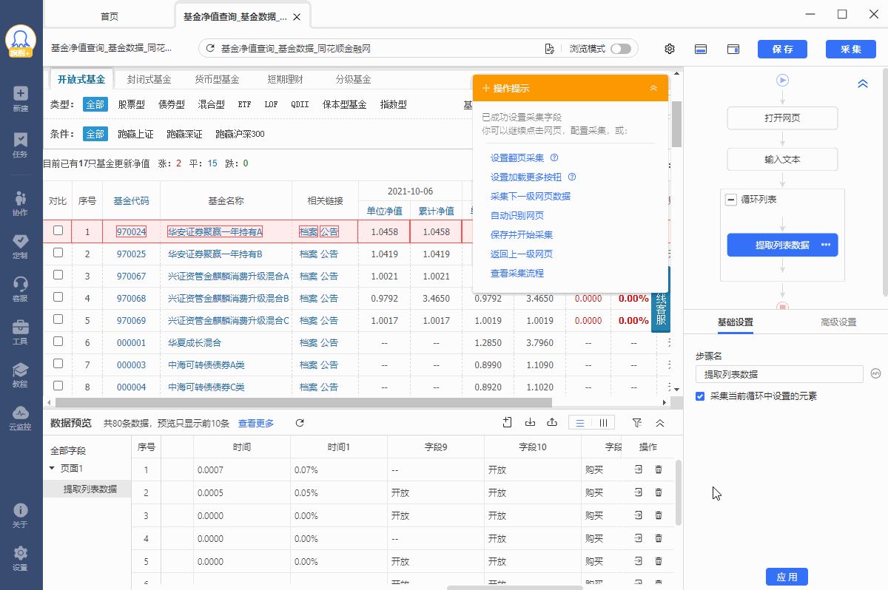
Task: Tick the compare checkbox for fund 970068
Action: pos(58,297)
